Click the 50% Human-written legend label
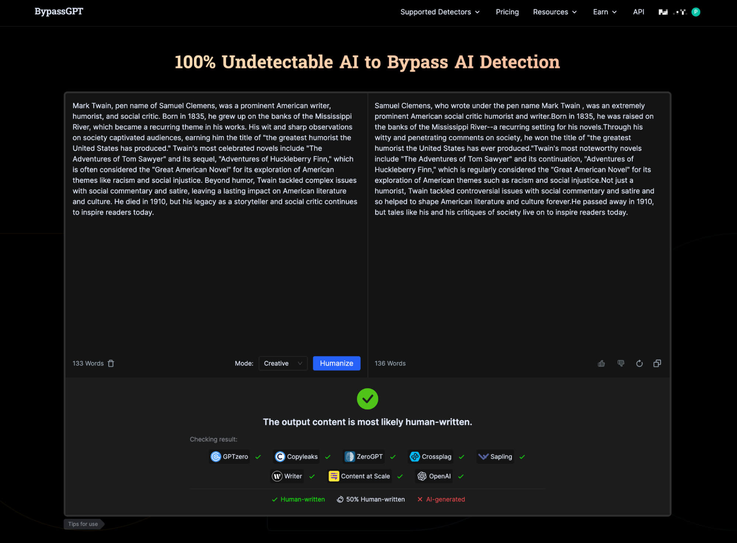 [x=375, y=499]
